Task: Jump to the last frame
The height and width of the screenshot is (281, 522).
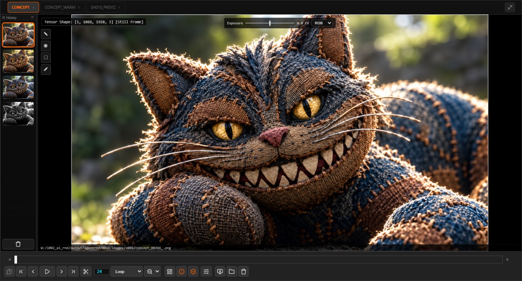Action: click(x=73, y=271)
